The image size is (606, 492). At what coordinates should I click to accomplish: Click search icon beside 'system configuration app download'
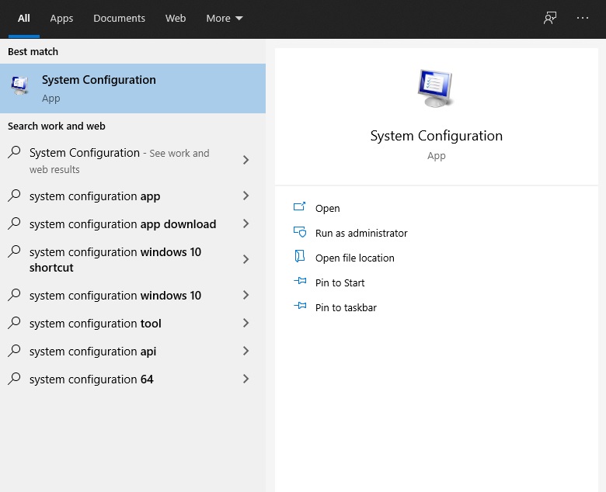14,223
